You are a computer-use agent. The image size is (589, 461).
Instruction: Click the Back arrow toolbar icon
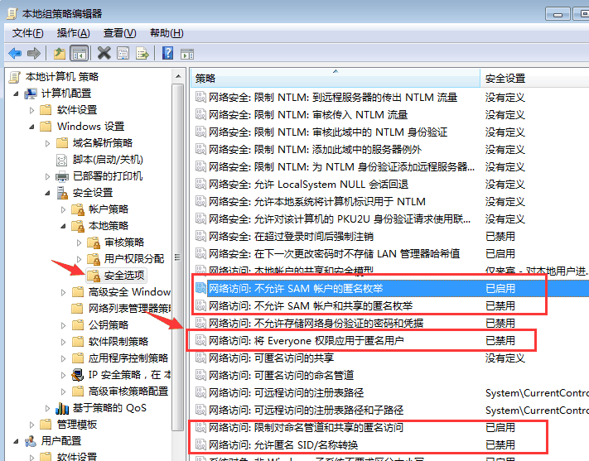tap(15, 53)
